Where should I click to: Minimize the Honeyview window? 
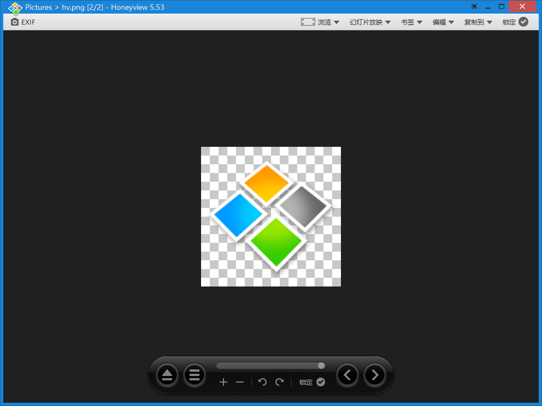pos(488,7)
